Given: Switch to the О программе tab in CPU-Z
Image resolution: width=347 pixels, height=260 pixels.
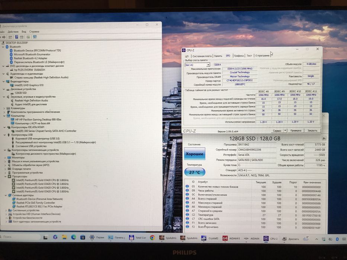Looking at the screenshot, I should 262,55.
